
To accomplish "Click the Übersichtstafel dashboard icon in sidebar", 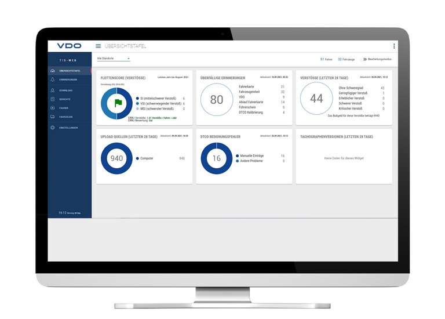I will point(53,71).
